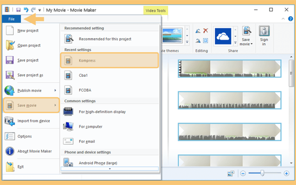Screen dimensions: 296x185
Task: Click the Exit folder icon
Action: 10,167
